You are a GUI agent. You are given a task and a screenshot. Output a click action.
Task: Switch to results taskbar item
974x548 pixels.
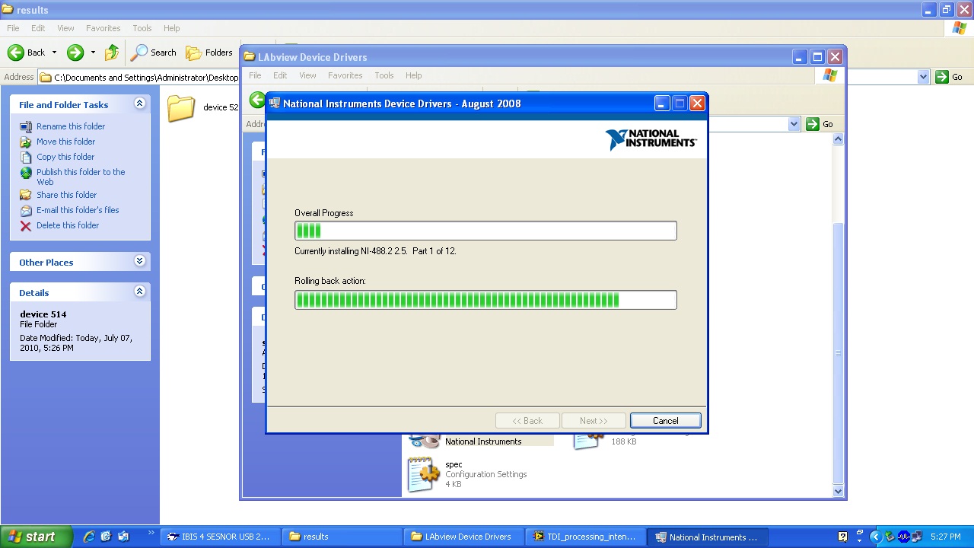341,537
